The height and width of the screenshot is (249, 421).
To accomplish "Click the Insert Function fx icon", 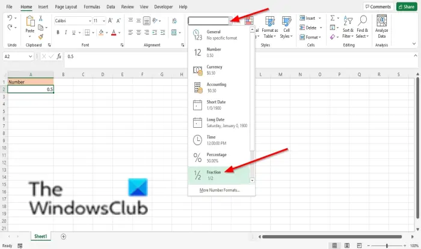I will 59,56.
